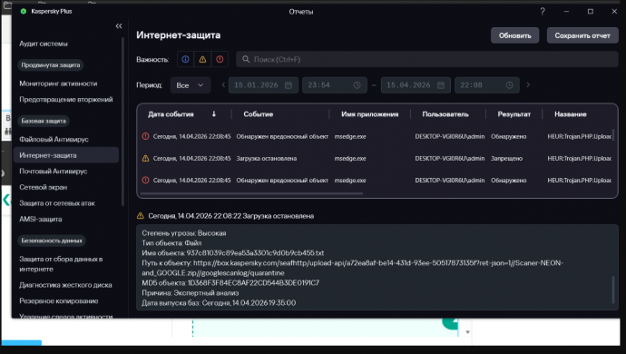Image resolution: width=626 pixels, height=354 pixels.
Task: Click date field 15.04.2026
Action: 416,85
